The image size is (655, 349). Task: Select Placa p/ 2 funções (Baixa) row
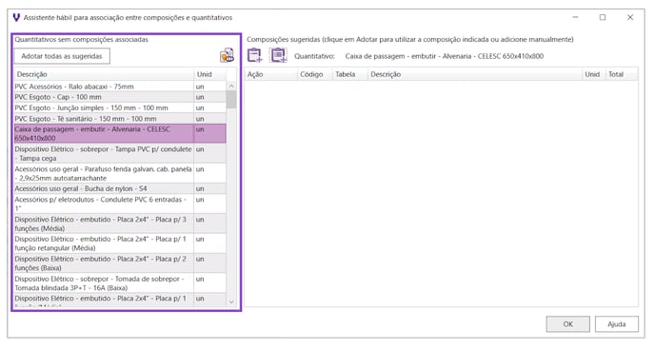(120, 263)
